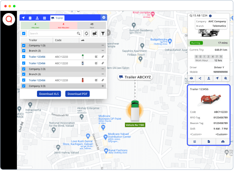This screenshot has width=235, height=171.
Task: Click info icon next to GJ 15 AB 1234
Action: tap(210, 16)
